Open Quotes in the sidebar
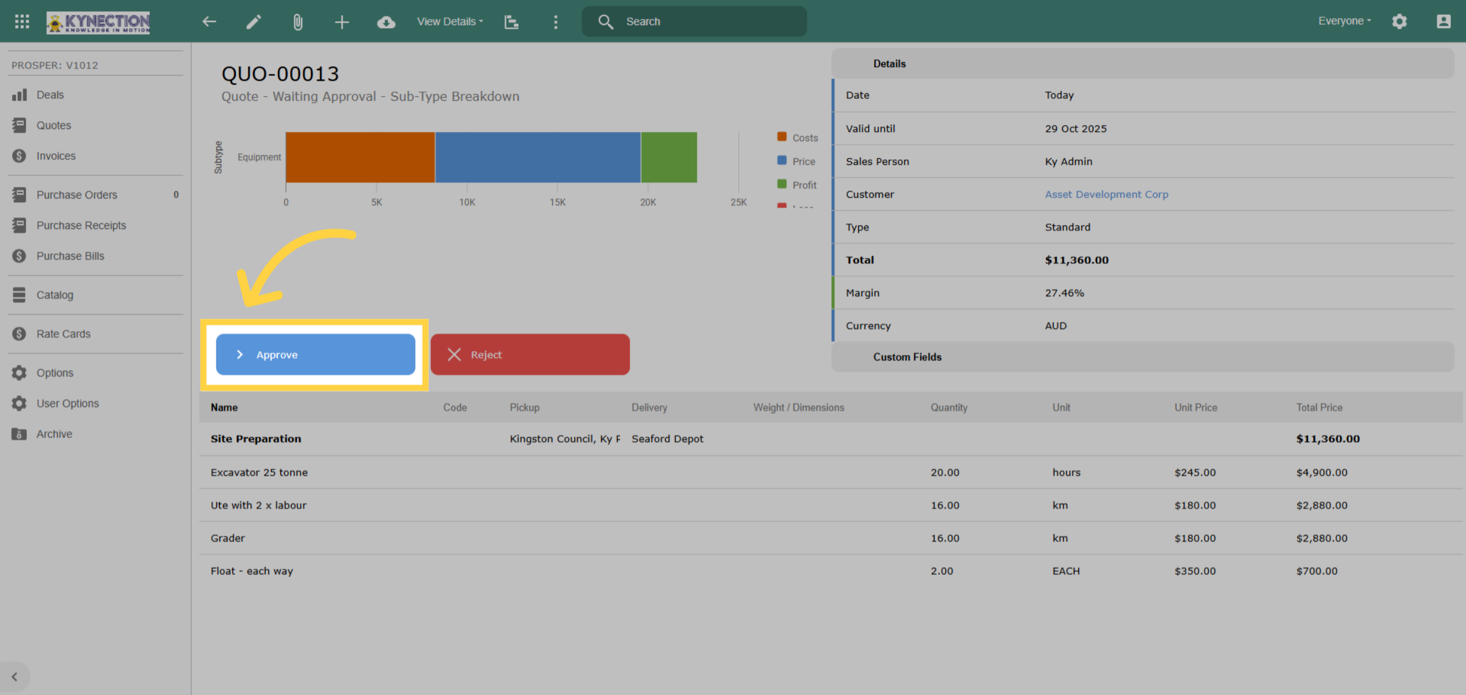Image resolution: width=1466 pixels, height=695 pixels. click(x=54, y=125)
